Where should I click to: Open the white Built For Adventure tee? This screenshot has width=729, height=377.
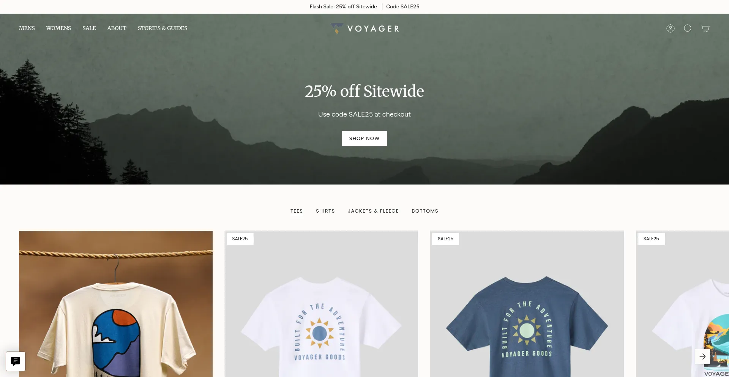coord(321,304)
